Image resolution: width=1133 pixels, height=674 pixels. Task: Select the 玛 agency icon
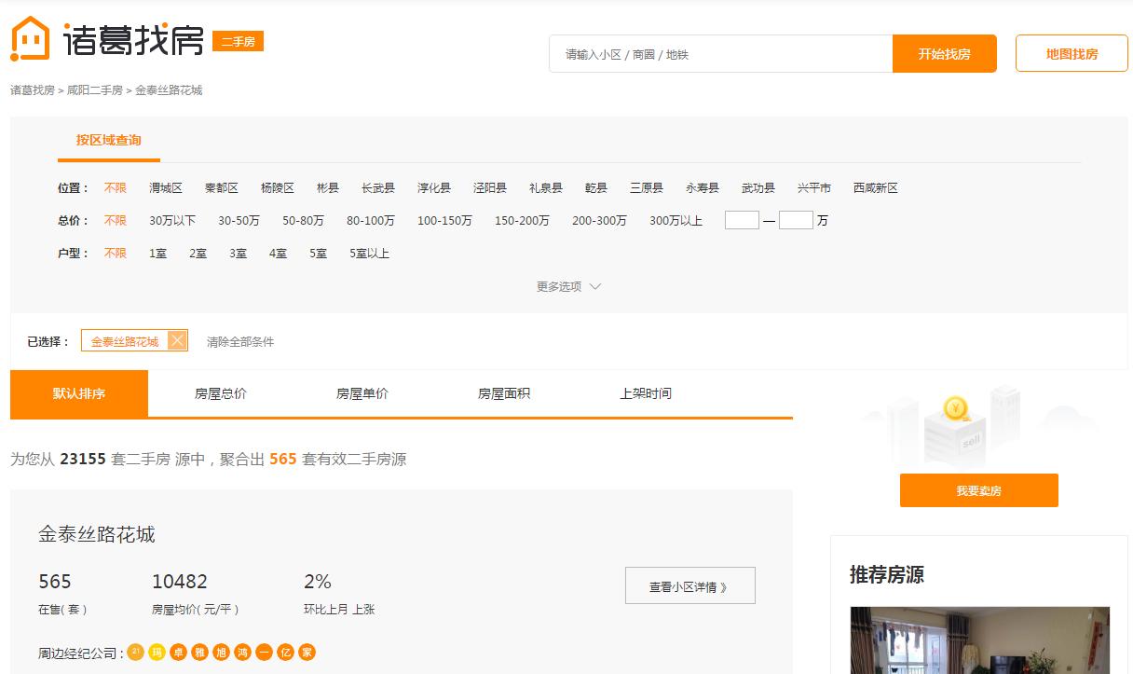pyautogui.click(x=157, y=653)
